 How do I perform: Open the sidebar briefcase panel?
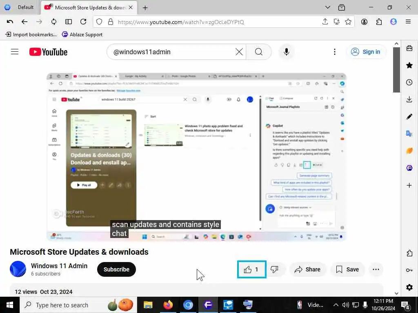(409, 48)
